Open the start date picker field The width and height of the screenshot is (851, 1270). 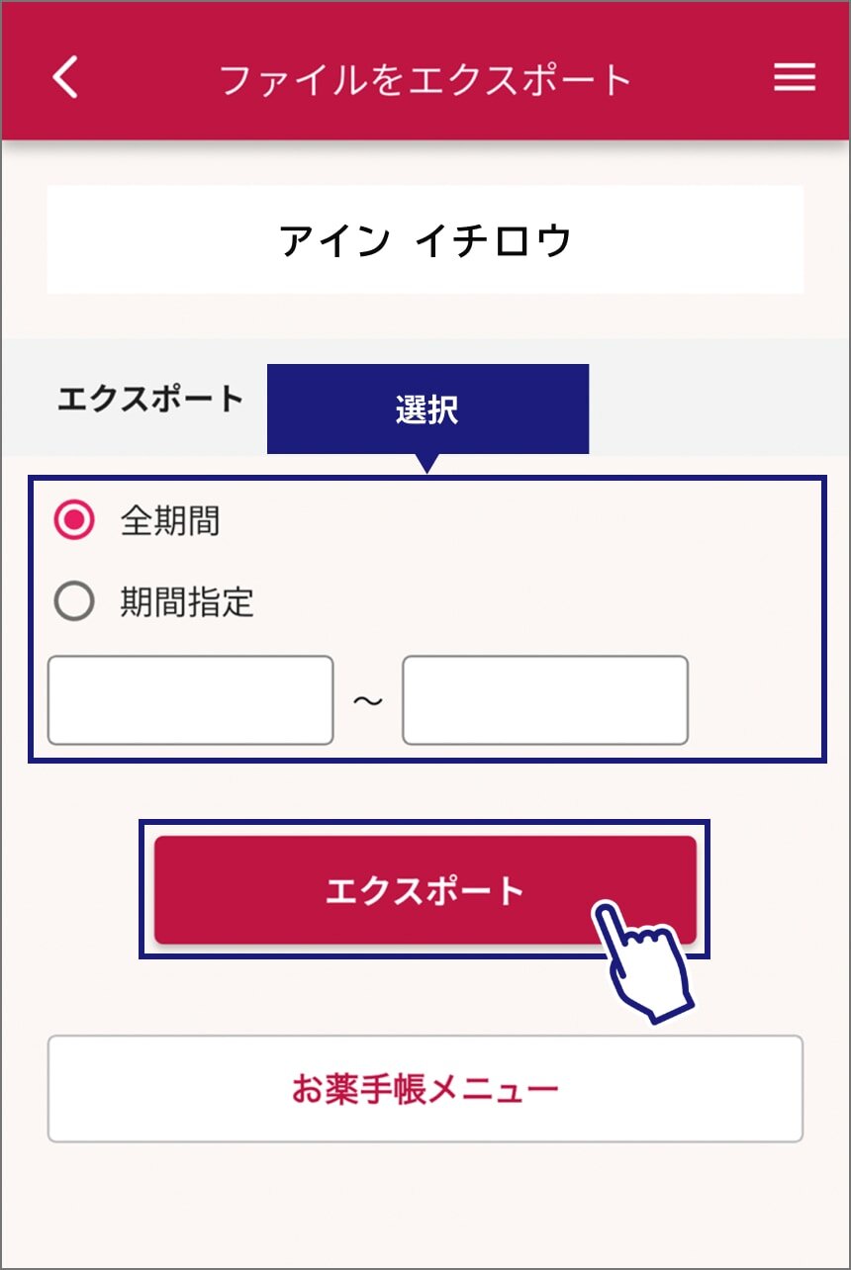point(190,700)
